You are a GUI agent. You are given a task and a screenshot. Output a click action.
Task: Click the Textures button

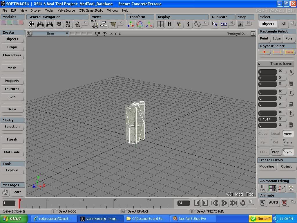(x=12, y=89)
